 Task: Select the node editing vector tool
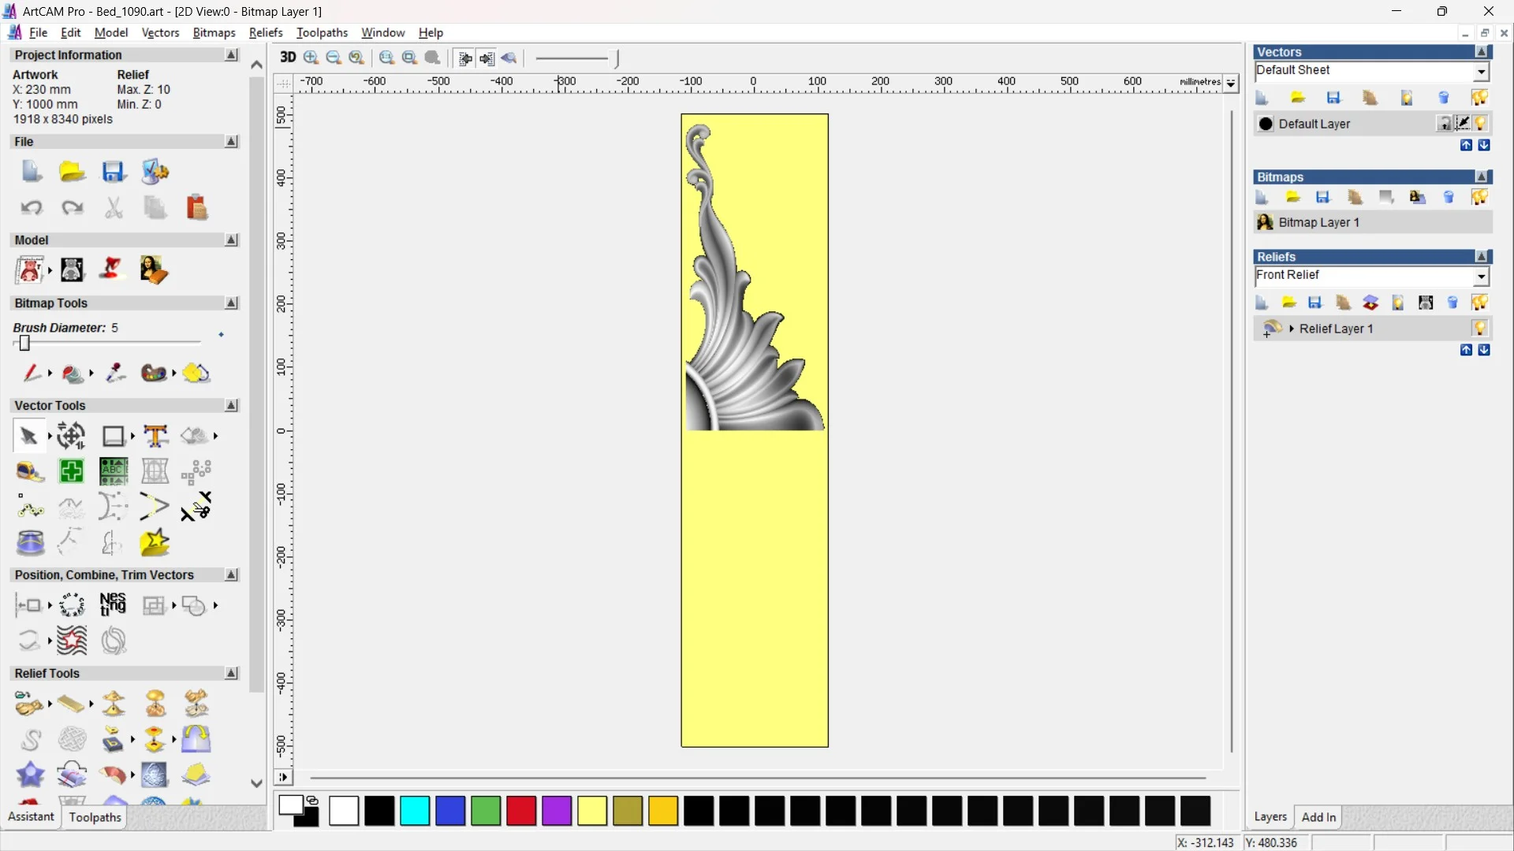(29, 508)
